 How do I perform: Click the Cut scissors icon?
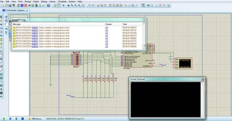98,5
